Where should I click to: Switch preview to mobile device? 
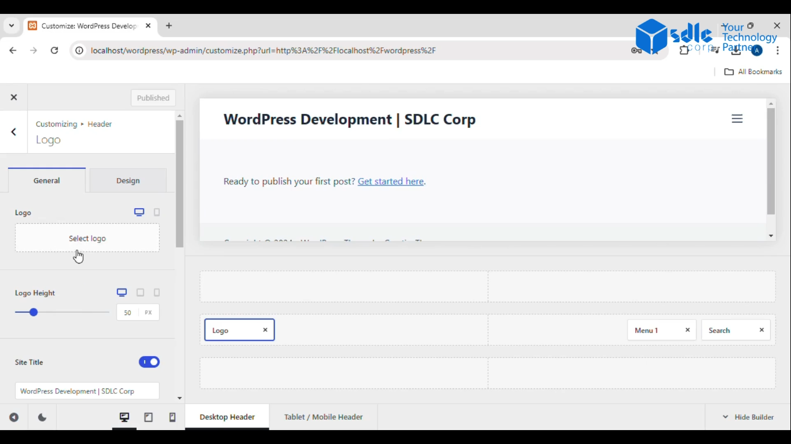[x=172, y=417]
